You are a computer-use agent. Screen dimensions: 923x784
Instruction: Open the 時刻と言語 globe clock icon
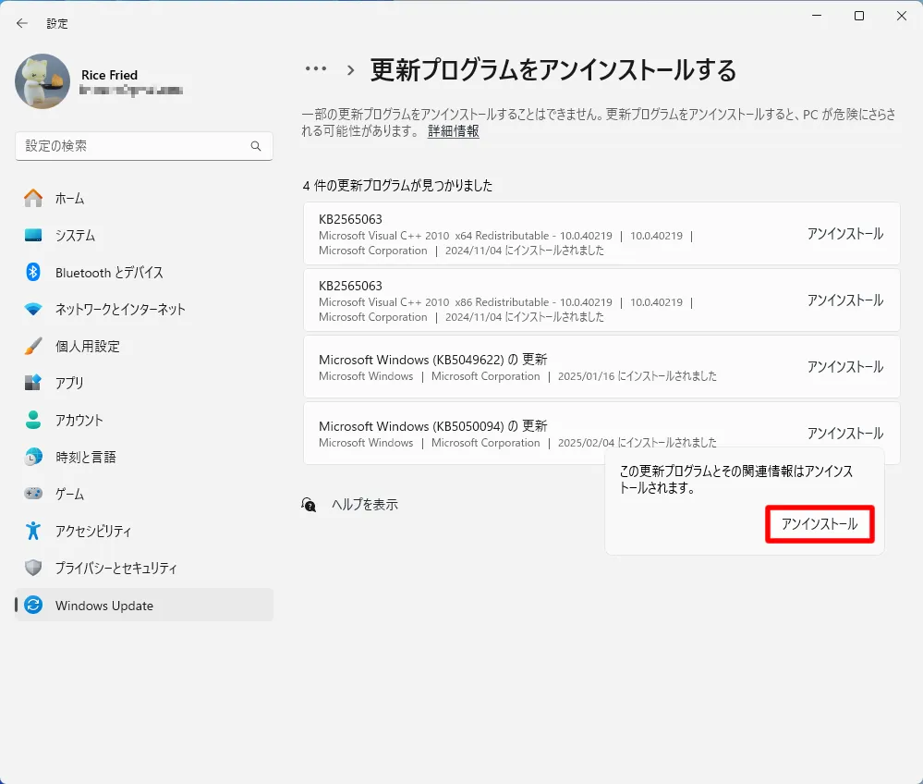point(33,457)
